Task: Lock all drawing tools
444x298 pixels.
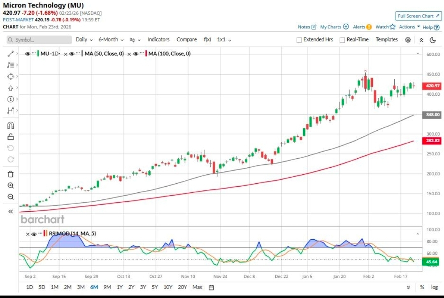Action: click(x=10, y=137)
